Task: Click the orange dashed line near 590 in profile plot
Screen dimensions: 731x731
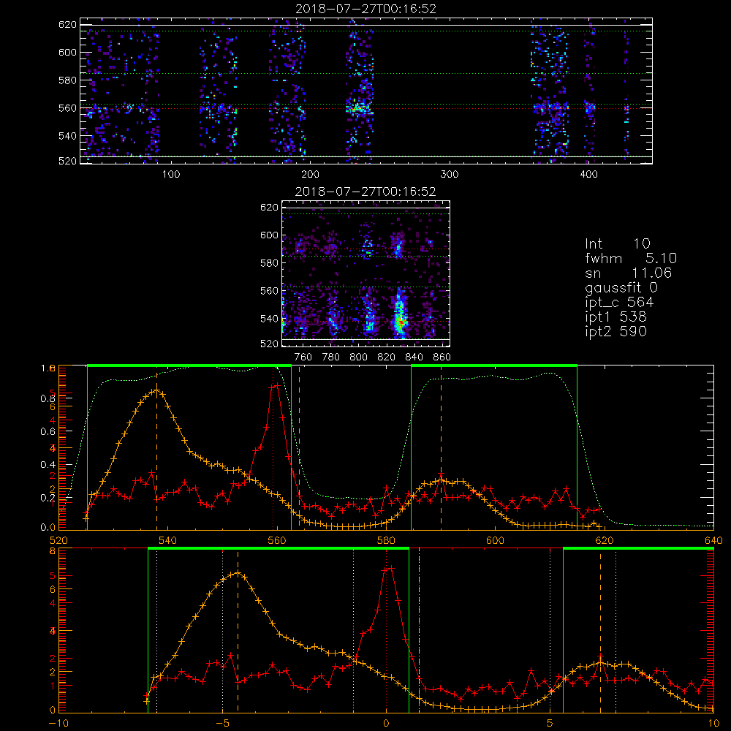Action: 441,447
